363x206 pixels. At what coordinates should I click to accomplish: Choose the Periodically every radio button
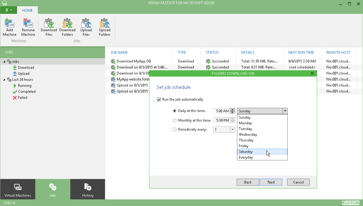pyautogui.click(x=175, y=130)
